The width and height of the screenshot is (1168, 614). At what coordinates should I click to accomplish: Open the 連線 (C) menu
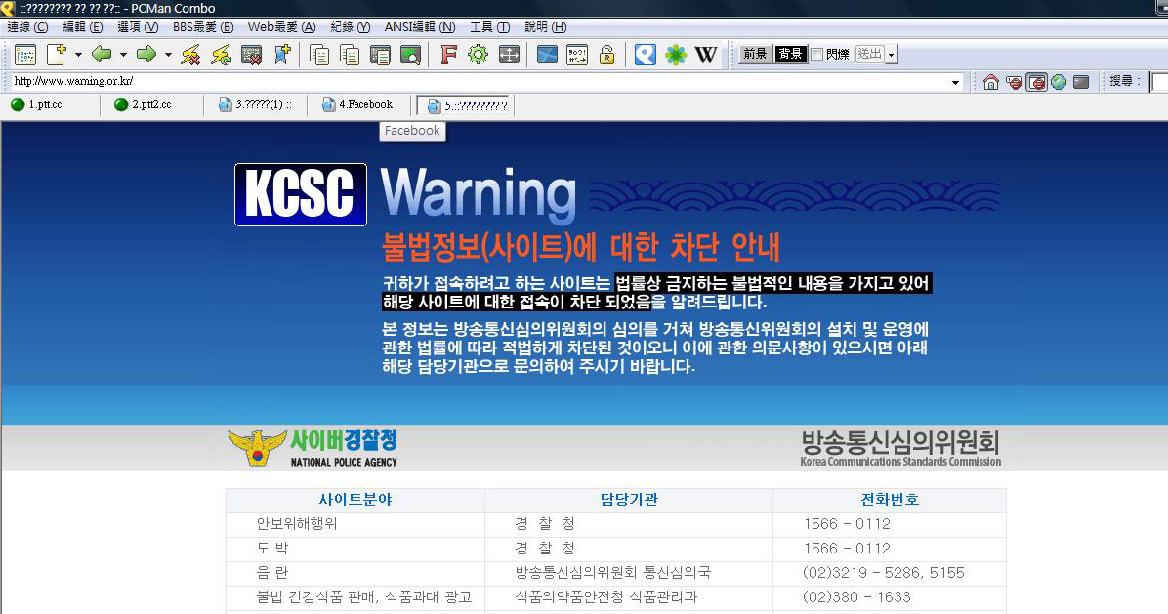[27, 27]
